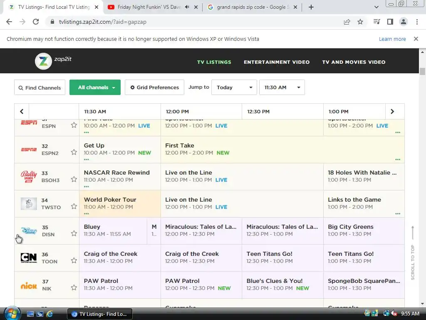
Task: Open Entertainment Video nav item
Action: click(x=277, y=62)
